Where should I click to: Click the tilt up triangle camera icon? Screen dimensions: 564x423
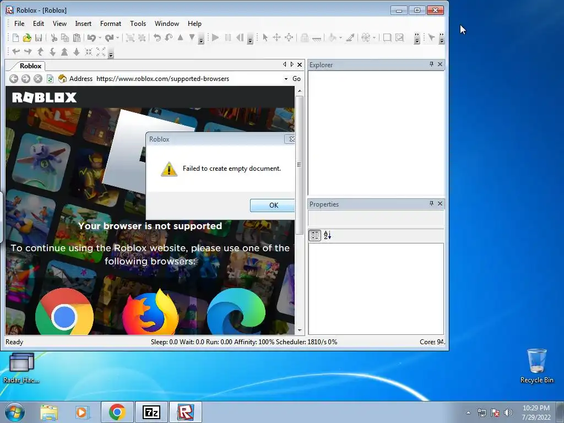64,52
